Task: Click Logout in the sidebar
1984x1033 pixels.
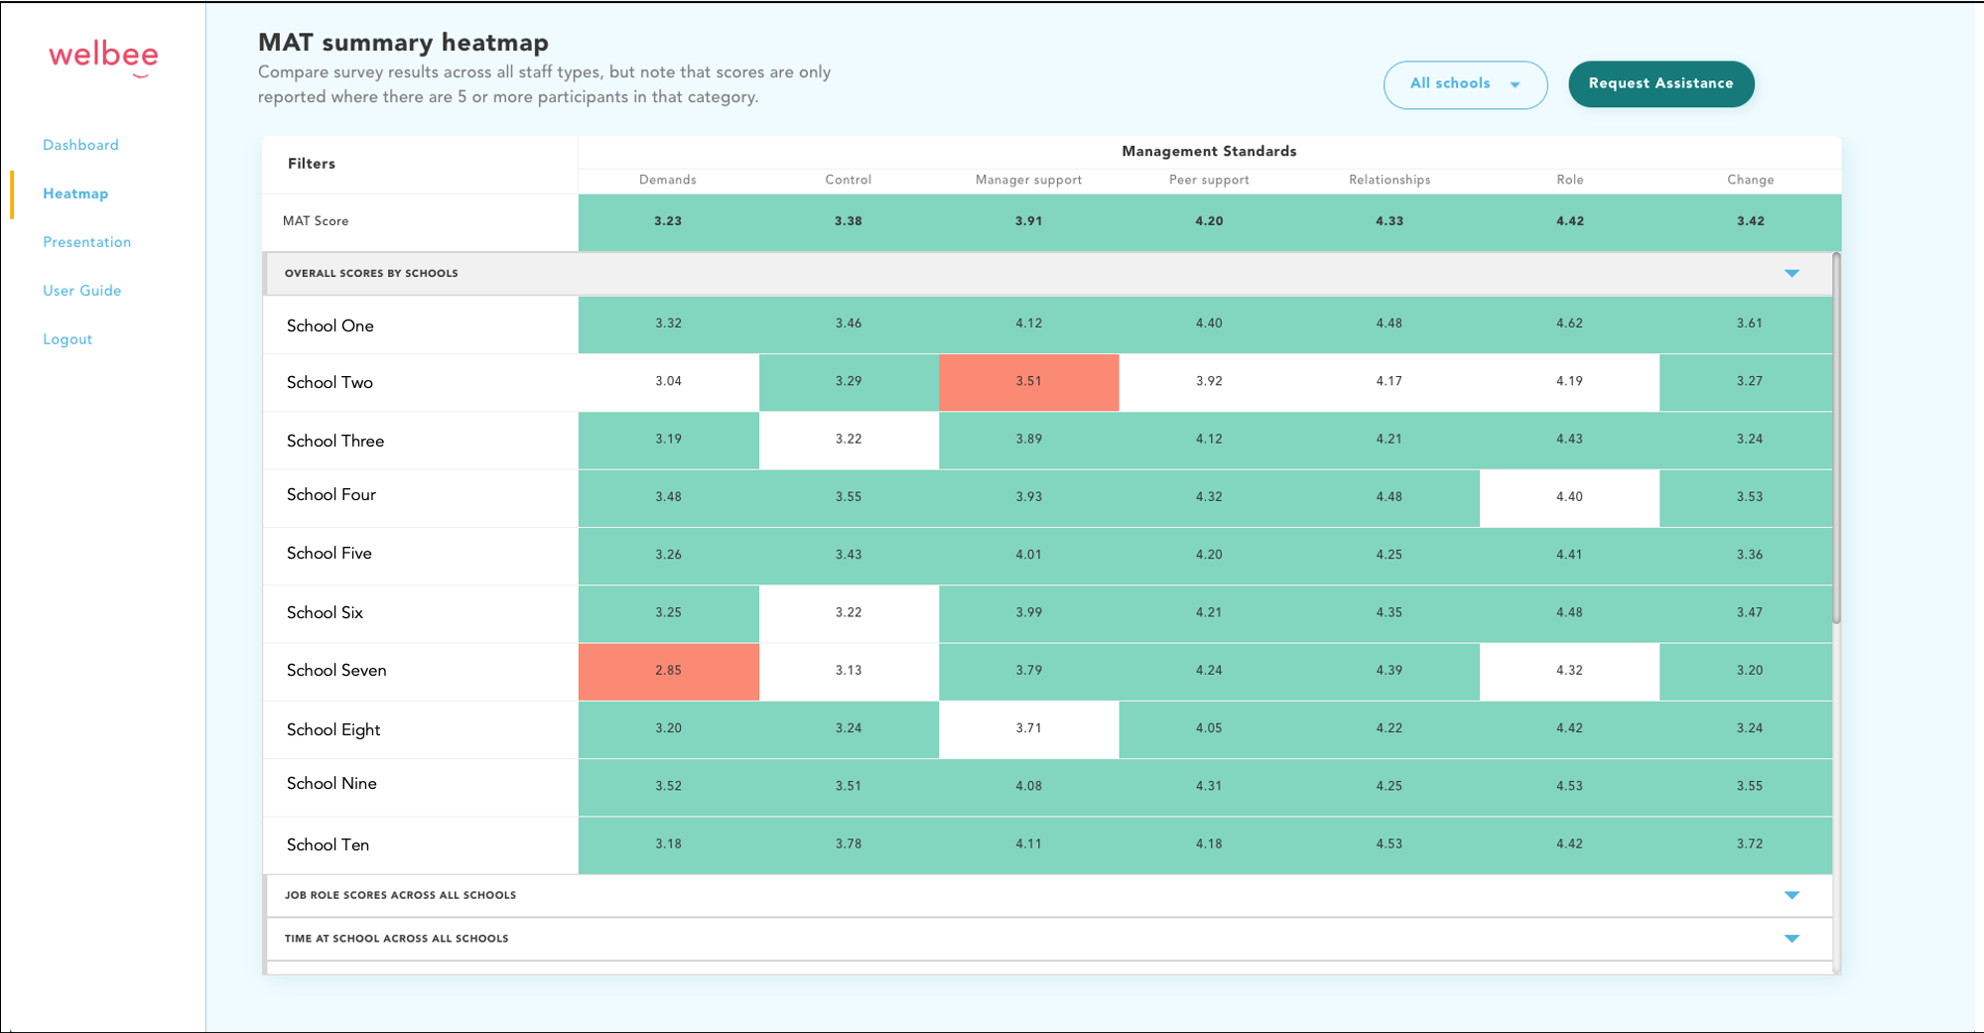Action: tap(67, 339)
